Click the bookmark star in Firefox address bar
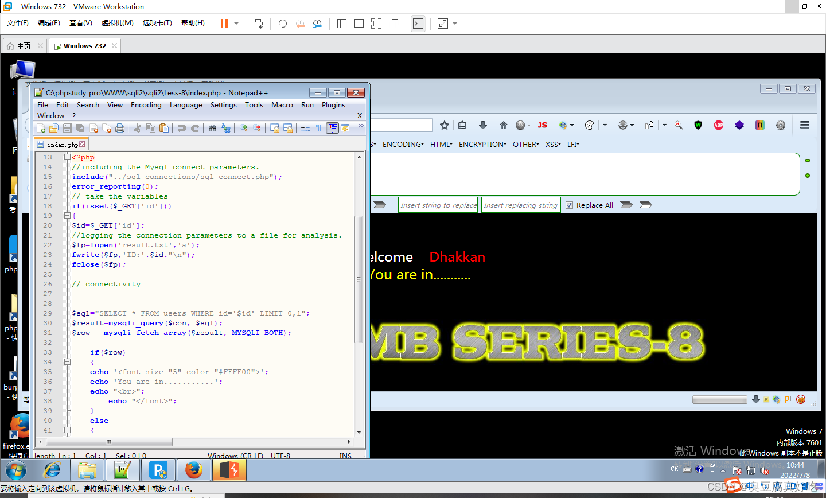The height and width of the screenshot is (498, 826). coord(445,124)
